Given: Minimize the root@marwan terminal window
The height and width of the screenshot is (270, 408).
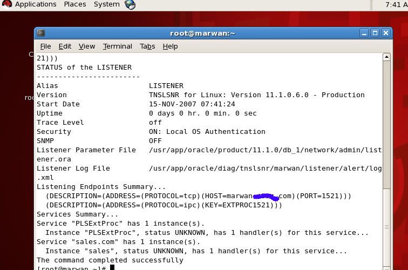Looking at the screenshot, I should [365, 33].
